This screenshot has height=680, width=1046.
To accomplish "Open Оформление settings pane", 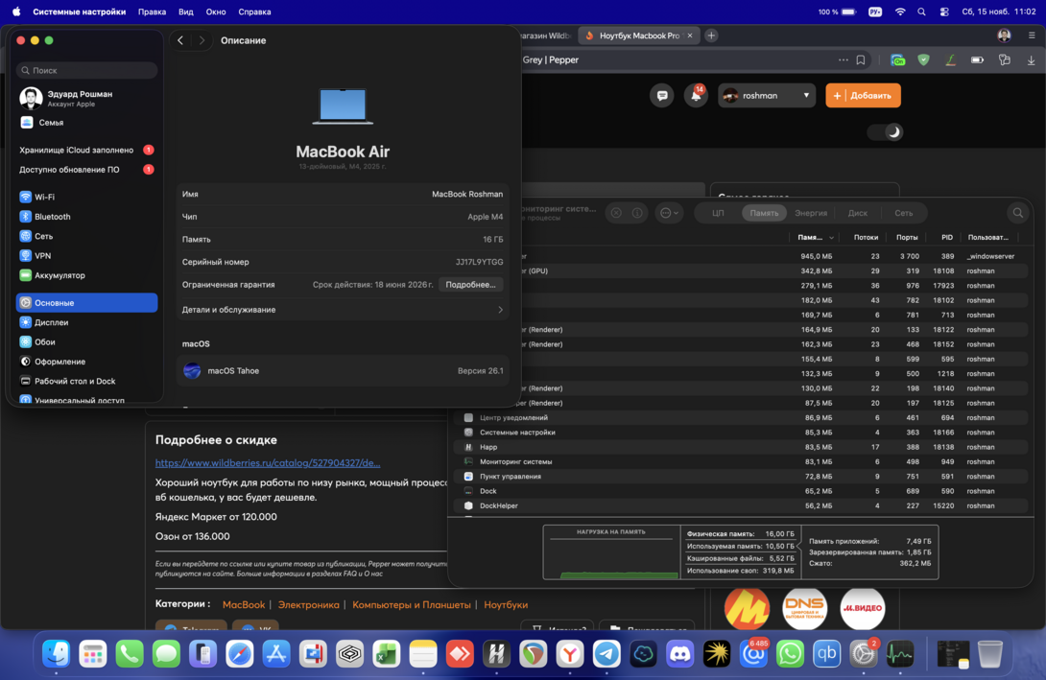I will 86,362.
